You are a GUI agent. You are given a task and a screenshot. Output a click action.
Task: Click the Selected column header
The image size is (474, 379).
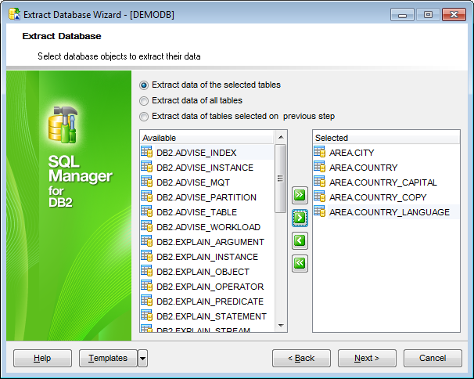coord(386,138)
